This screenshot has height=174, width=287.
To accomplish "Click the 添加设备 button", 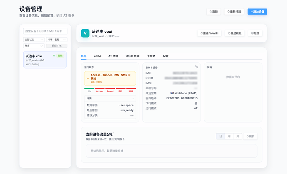I will tap(257, 12).
